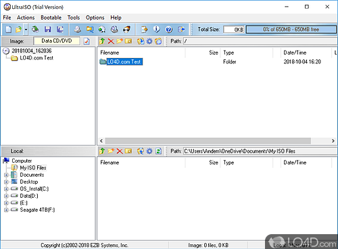Open the Actions menu
The image size is (338, 249).
pyautogui.click(x=26, y=18)
